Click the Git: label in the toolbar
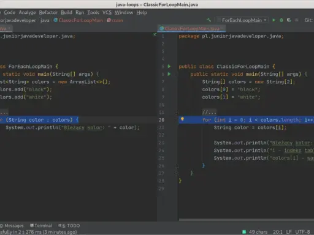 point(308,20)
